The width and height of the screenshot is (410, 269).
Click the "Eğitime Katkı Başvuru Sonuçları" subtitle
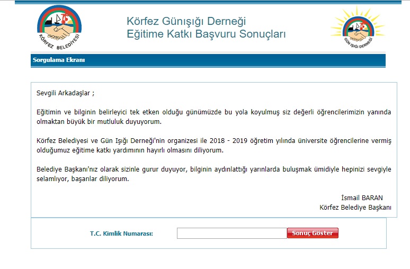[206, 34]
